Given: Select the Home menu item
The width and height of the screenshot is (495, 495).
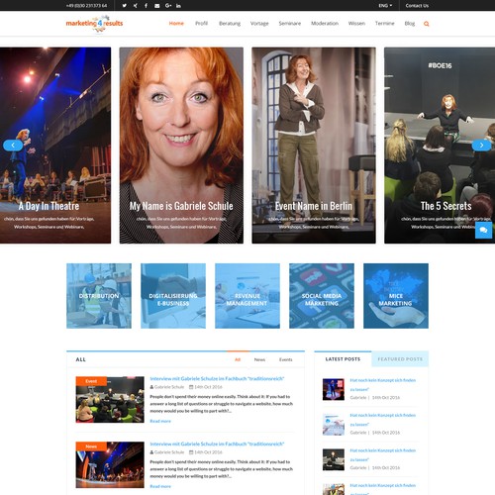Looking at the screenshot, I should tap(176, 23).
